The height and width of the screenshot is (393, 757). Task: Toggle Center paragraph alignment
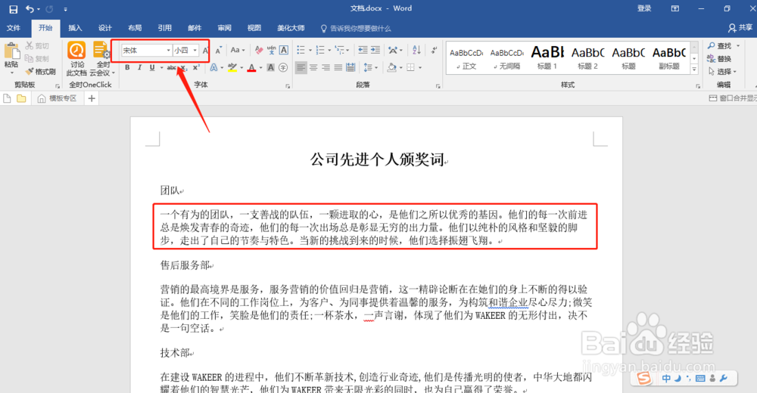[x=313, y=67]
